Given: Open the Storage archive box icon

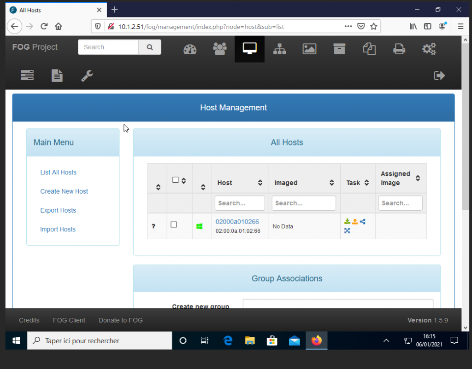Looking at the screenshot, I should (x=339, y=49).
